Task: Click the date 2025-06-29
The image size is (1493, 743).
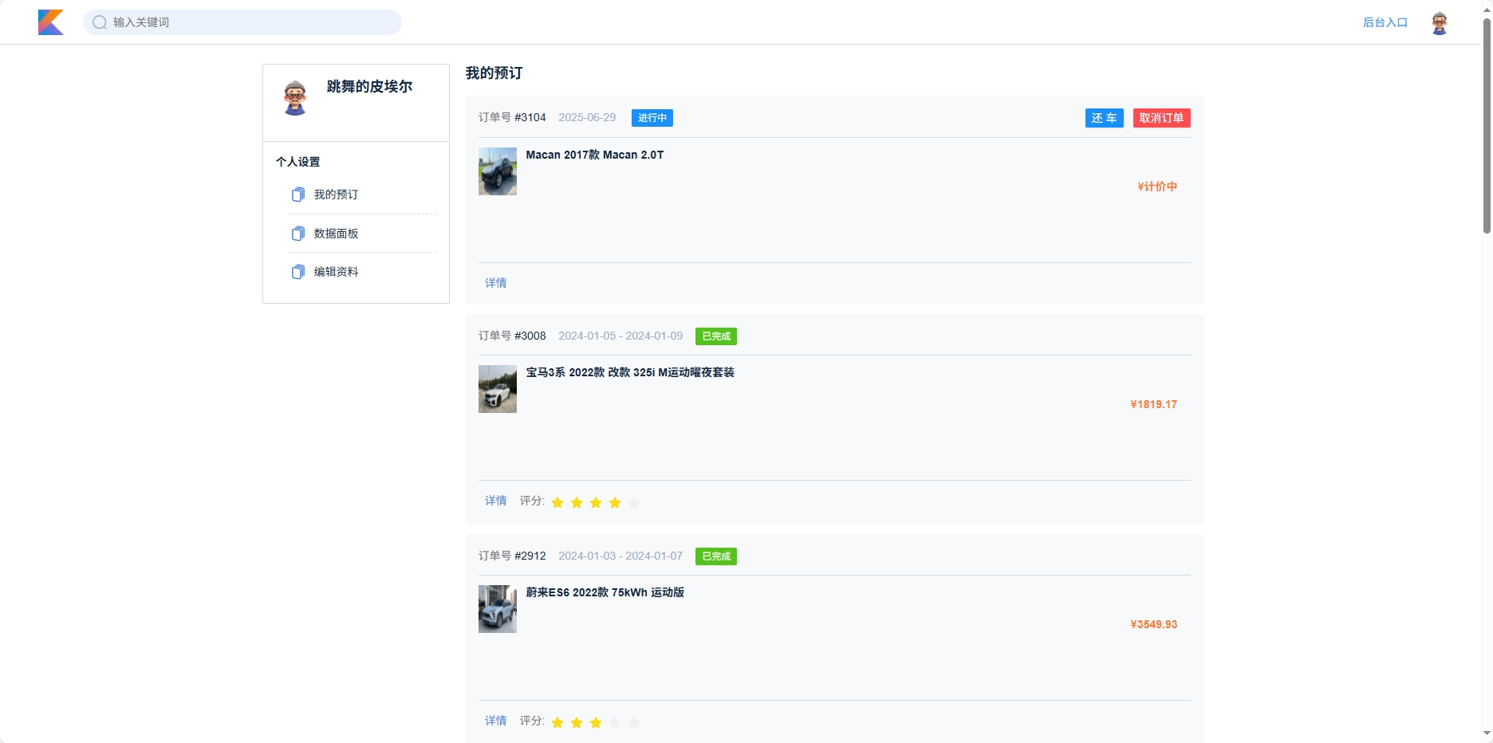Action: pos(587,118)
